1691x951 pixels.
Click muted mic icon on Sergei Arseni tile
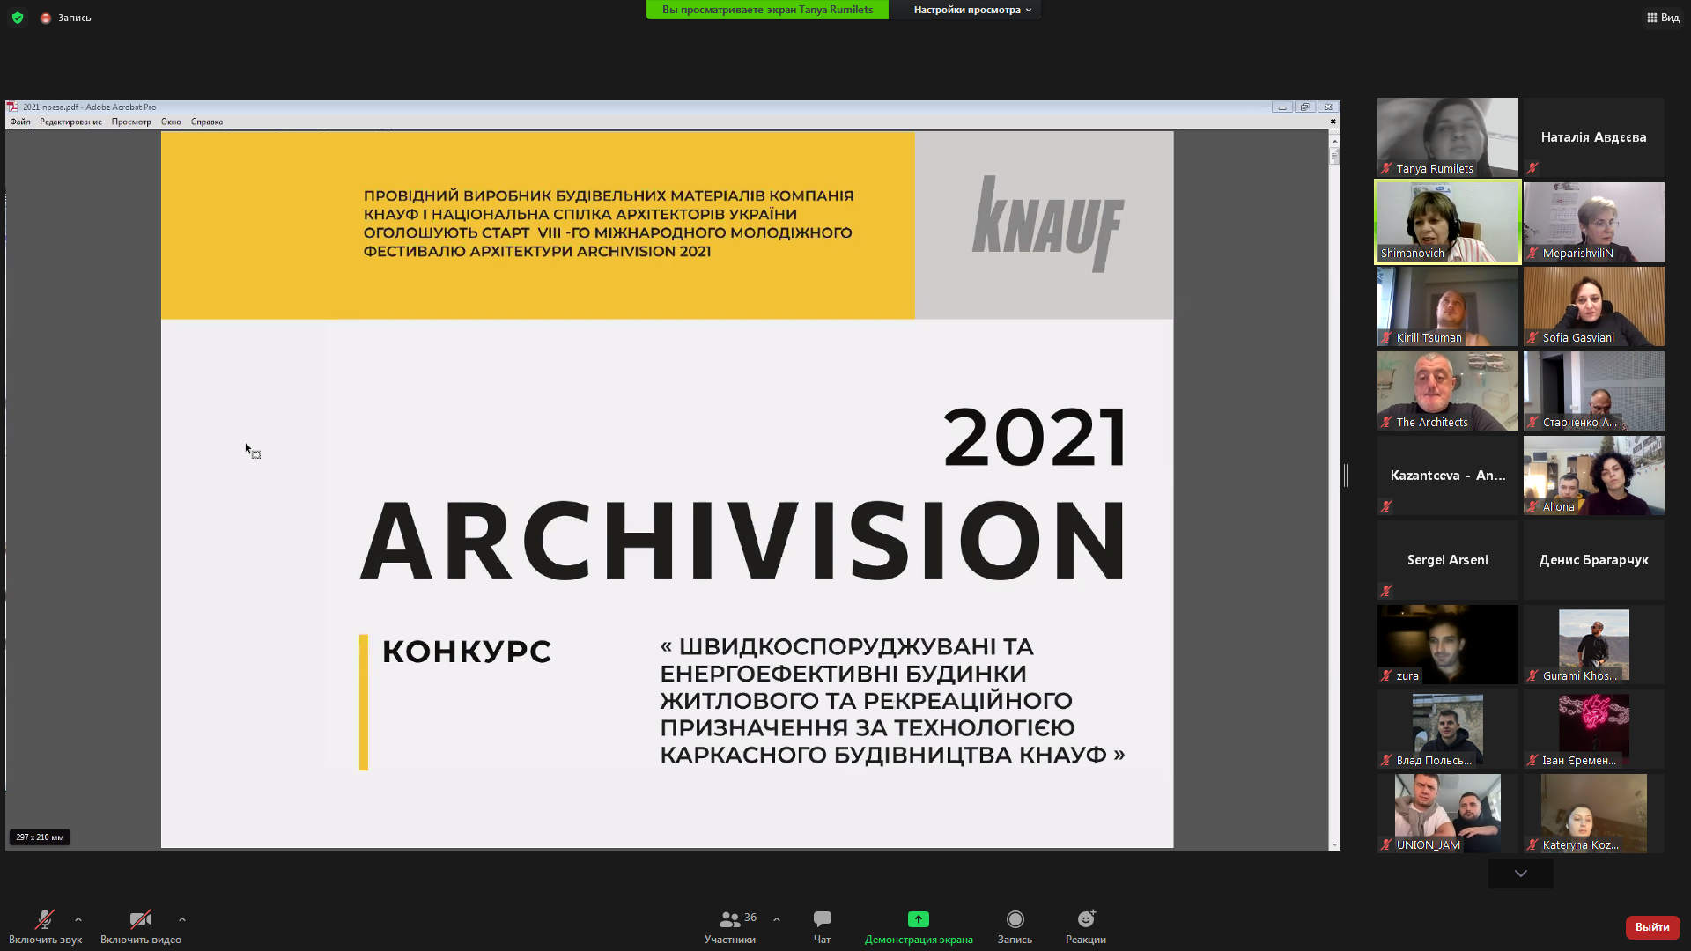(1387, 591)
